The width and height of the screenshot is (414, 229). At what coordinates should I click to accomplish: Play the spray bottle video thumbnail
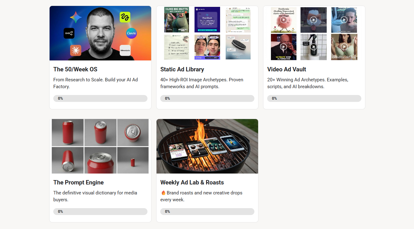(314, 47)
